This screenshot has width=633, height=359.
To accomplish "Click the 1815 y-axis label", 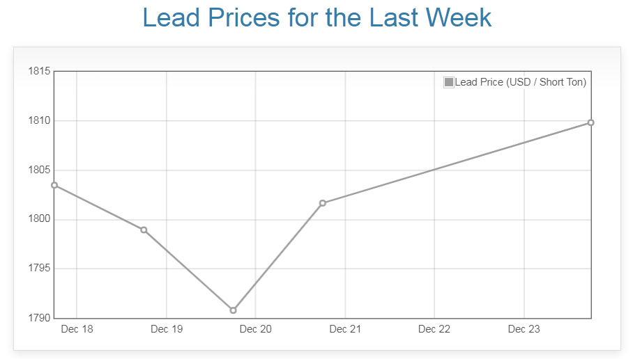I will coord(38,71).
